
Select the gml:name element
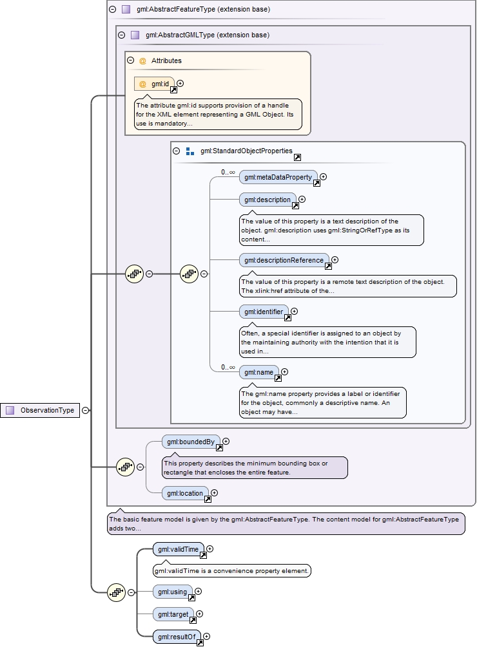pyautogui.click(x=259, y=372)
